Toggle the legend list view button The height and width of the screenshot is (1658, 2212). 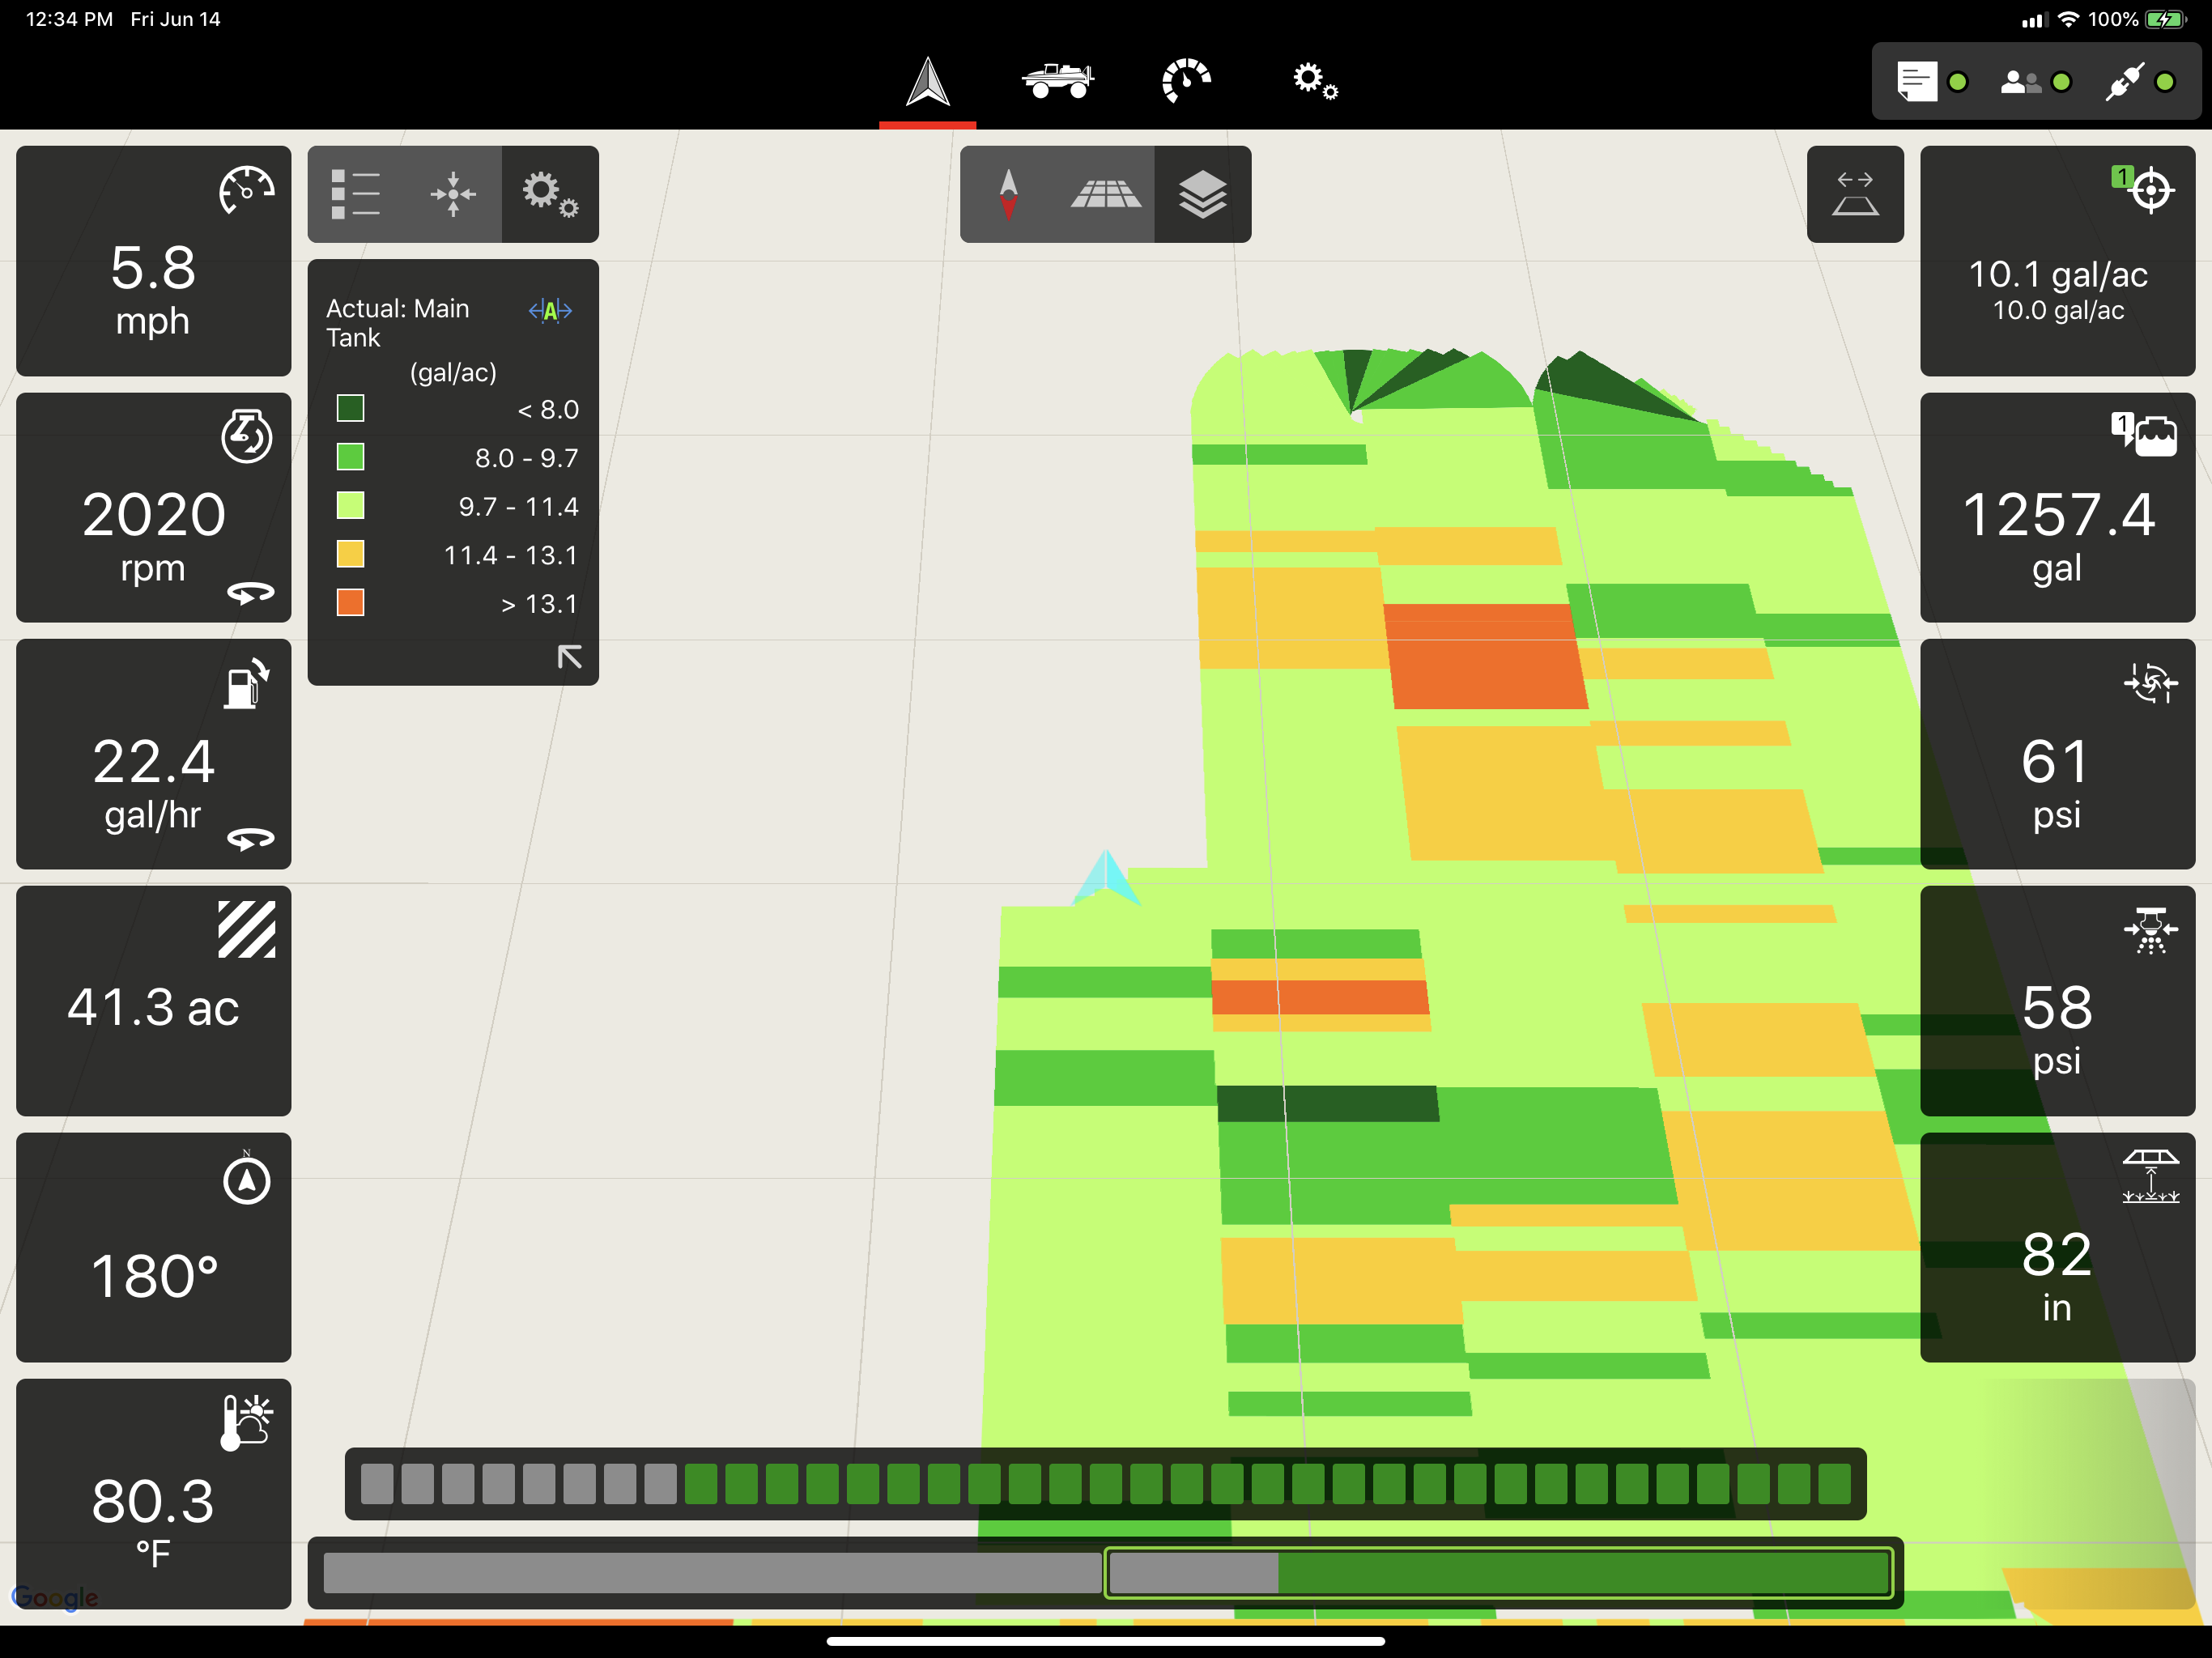[356, 194]
